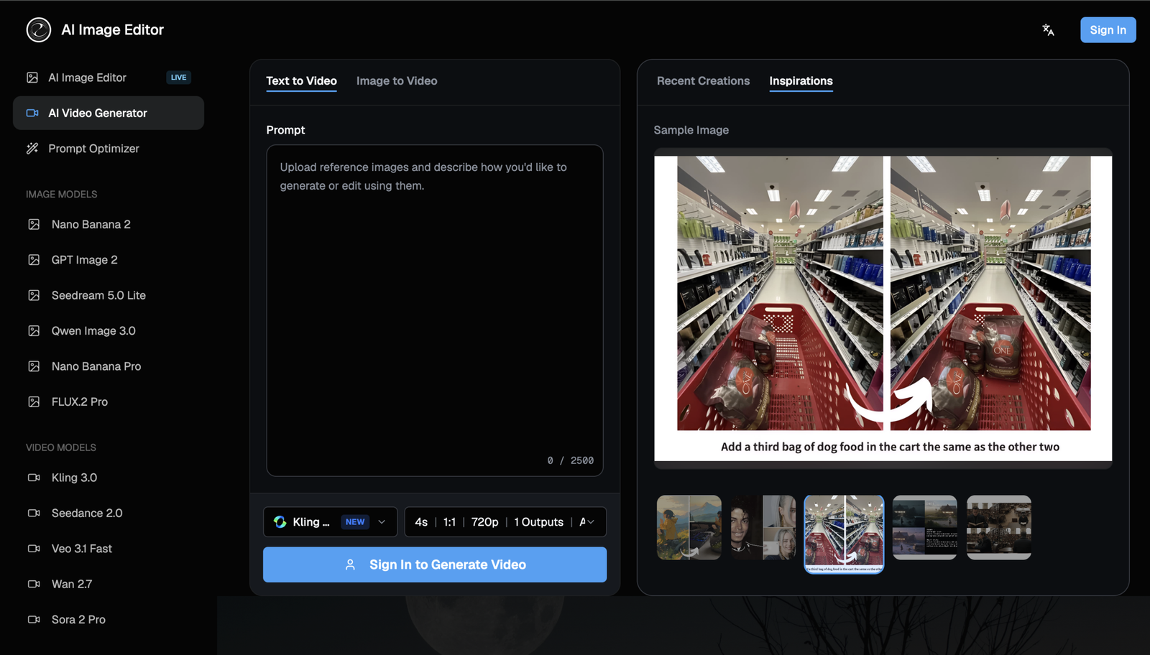Click the Seedance 2.0 video camera icon
Viewport: 1150px width, 655px height.
pos(34,513)
